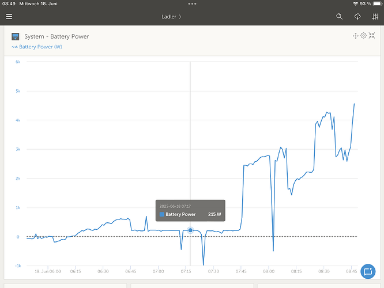
Task: Click the cloud download icon
Action: pos(357,17)
